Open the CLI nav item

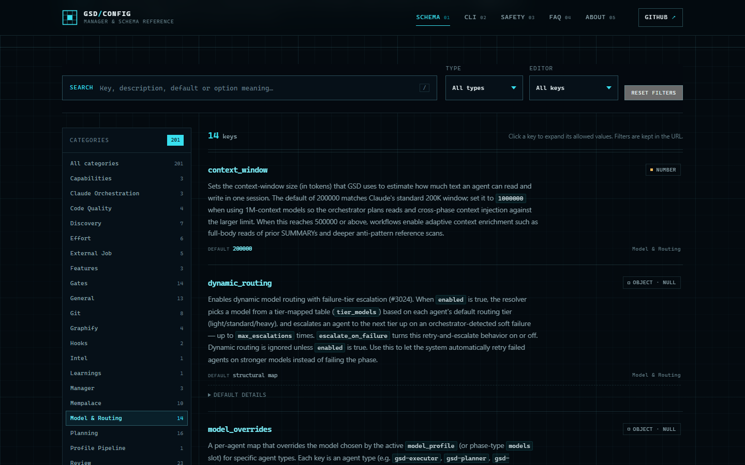475,18
